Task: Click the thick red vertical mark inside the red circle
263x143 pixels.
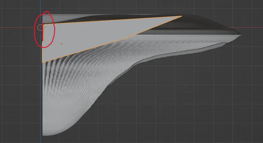Action: click(43, 31)
